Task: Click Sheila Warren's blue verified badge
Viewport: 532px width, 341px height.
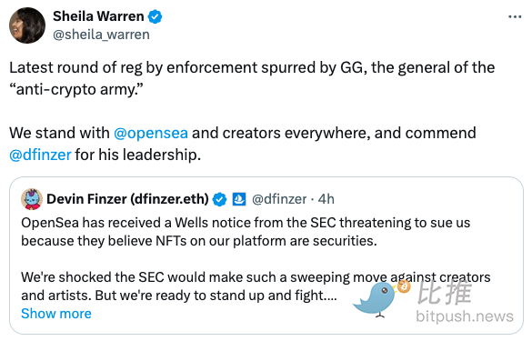Action: [x=156, y=16]
